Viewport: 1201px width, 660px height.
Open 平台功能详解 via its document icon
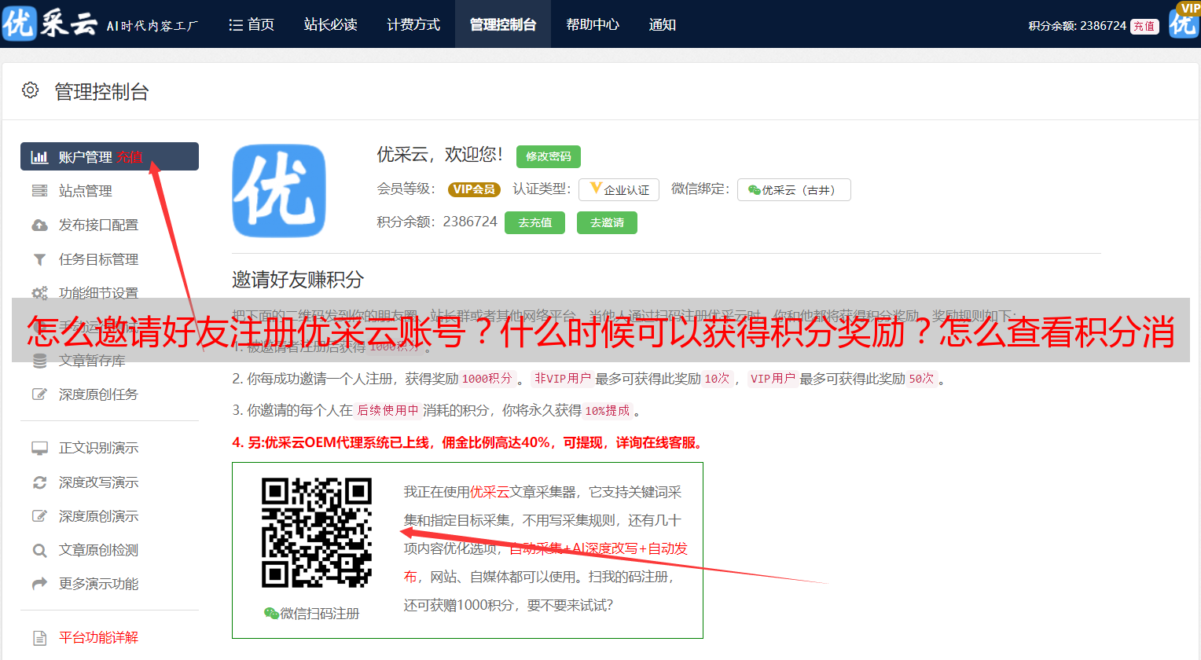coord(39,637)
